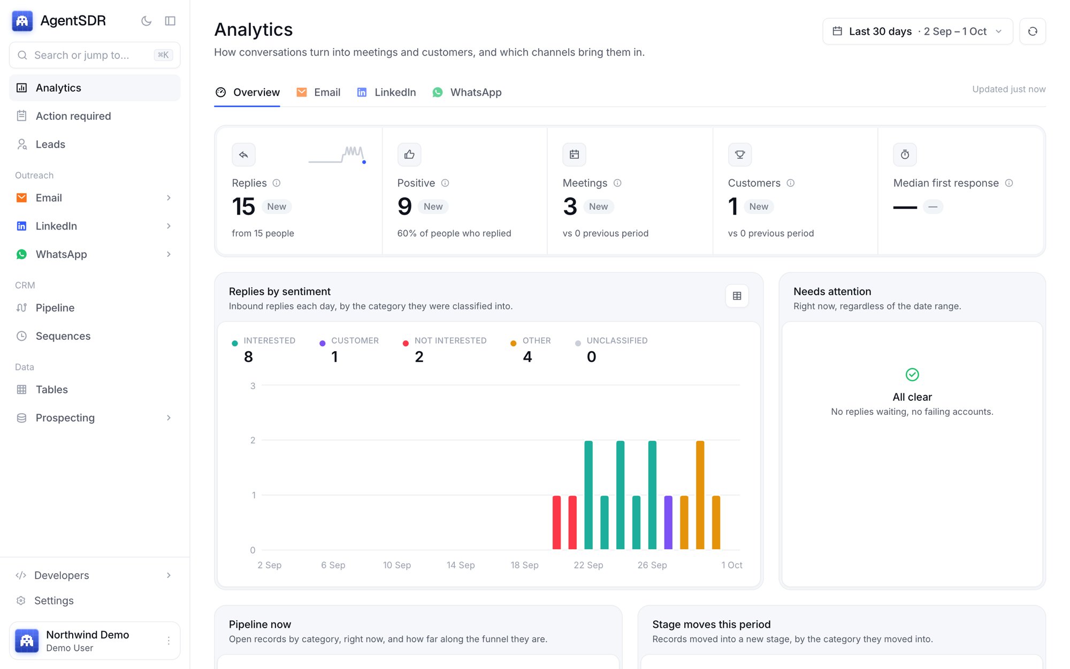Click the Meetings calendar icon

(574, 155)
